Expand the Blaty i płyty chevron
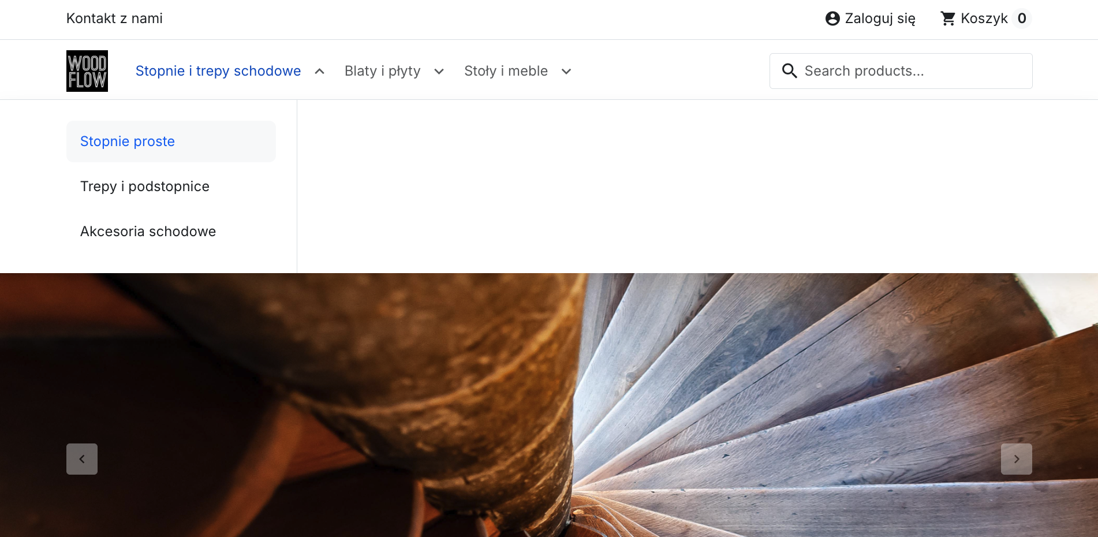The image size is (1098, 537). tap(439, 71)
